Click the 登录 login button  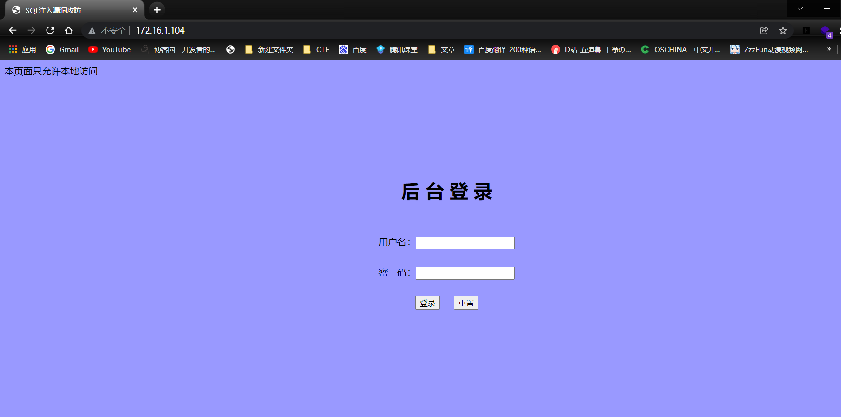427,303
